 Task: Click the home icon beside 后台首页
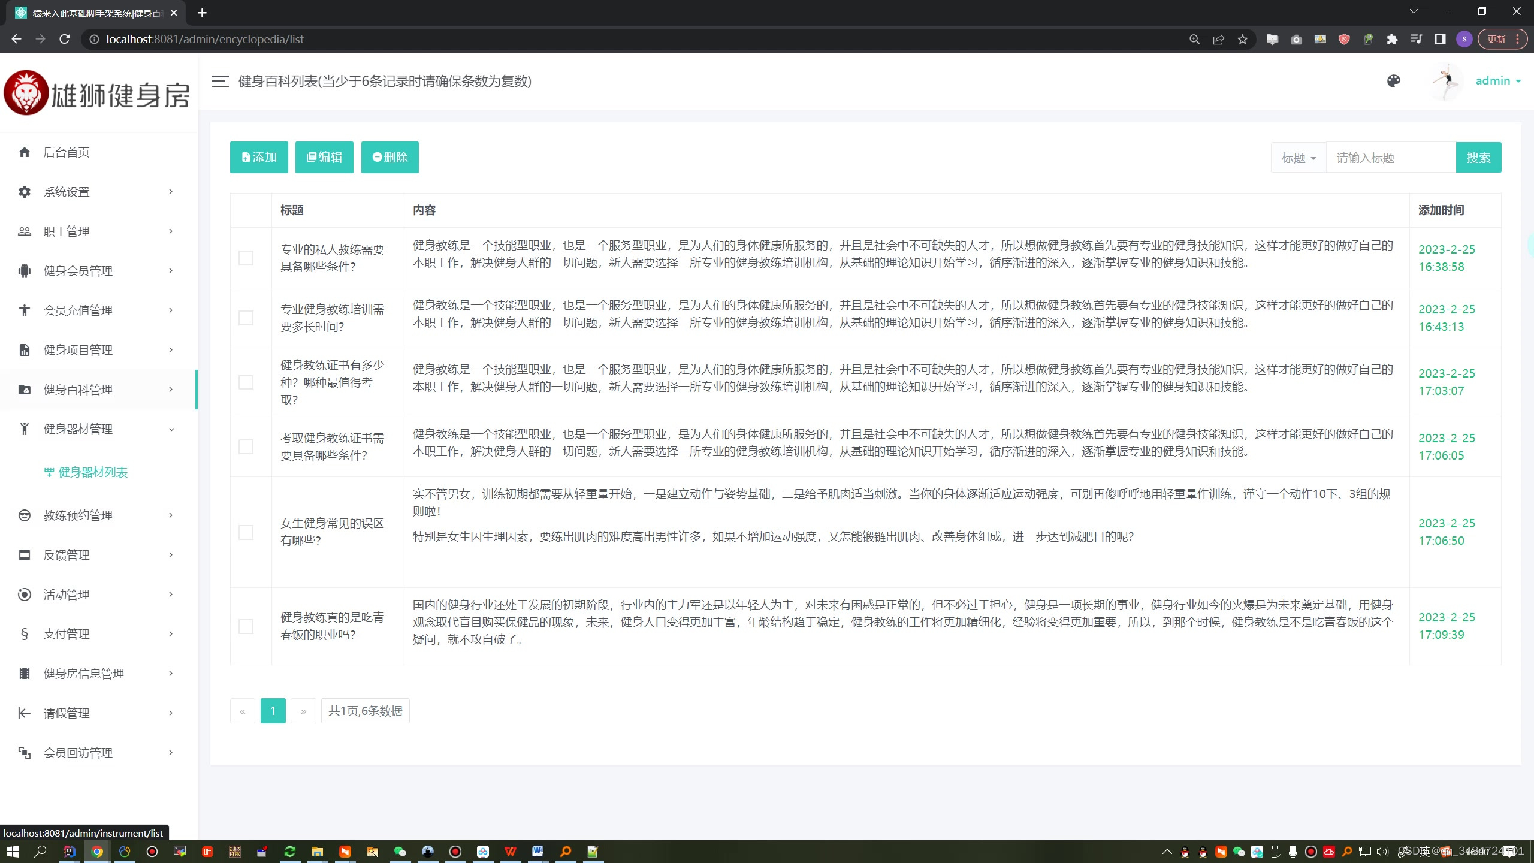[x=25, y=152]
